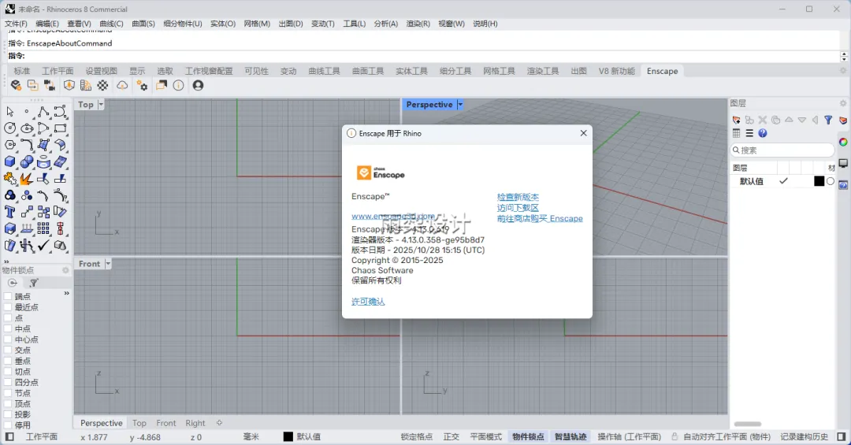This screenshot has width=851, height=445.
Task: Click the 默认值 layer material circle
Action: pos(831,181)
